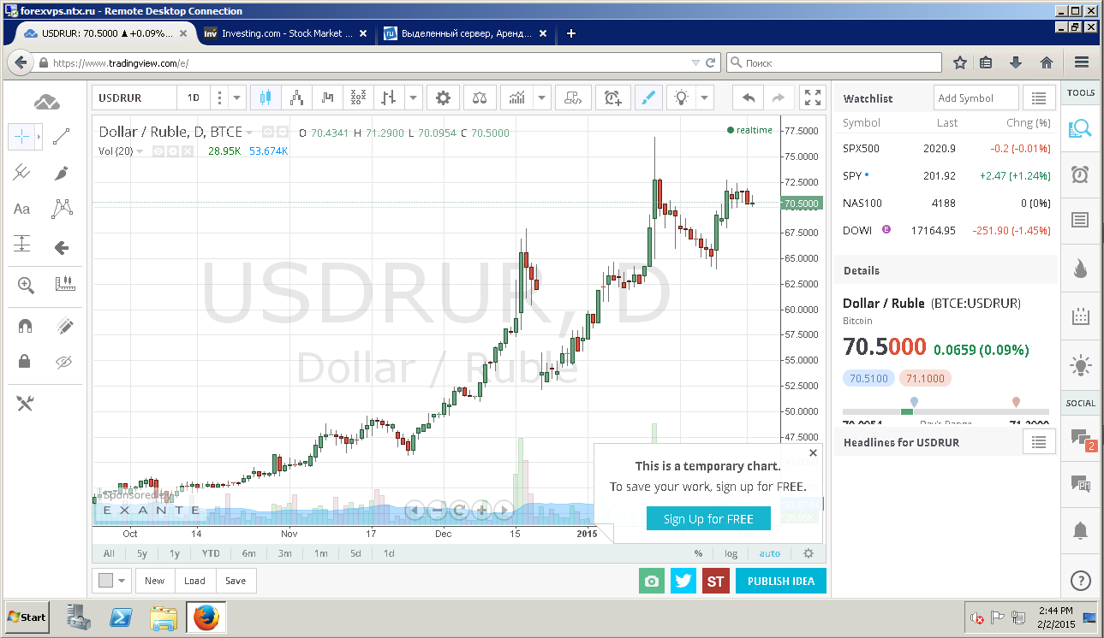
Task: Open the interval dropdown arrow next to 1D
Action: pyautogui.click(x=237, y=97)
